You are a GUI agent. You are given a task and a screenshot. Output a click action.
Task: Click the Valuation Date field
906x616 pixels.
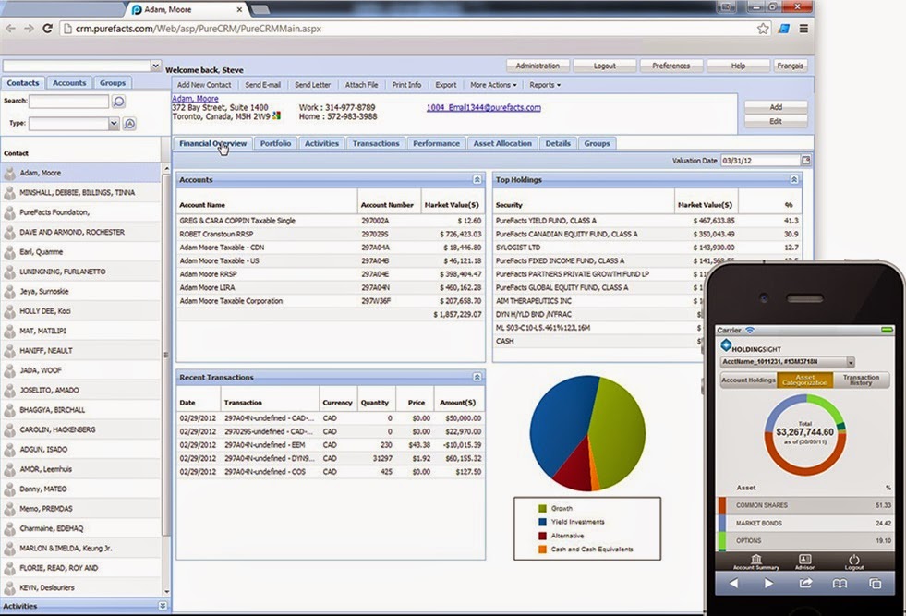[760, 161]
